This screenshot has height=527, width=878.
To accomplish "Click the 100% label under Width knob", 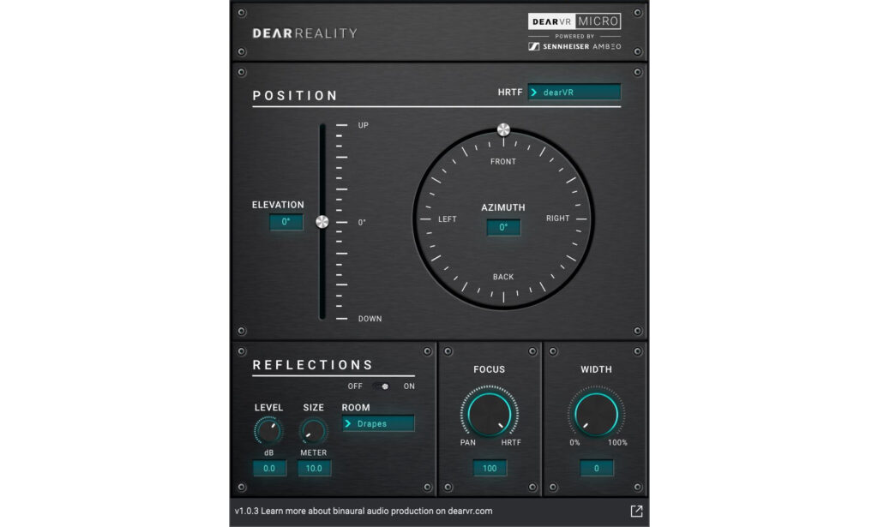I will [617, 442].
